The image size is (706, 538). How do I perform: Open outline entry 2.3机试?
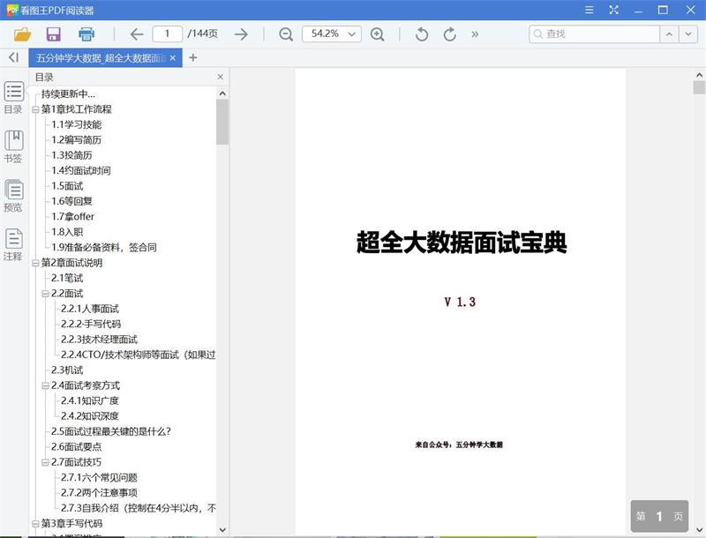click(x=67, y=370)
